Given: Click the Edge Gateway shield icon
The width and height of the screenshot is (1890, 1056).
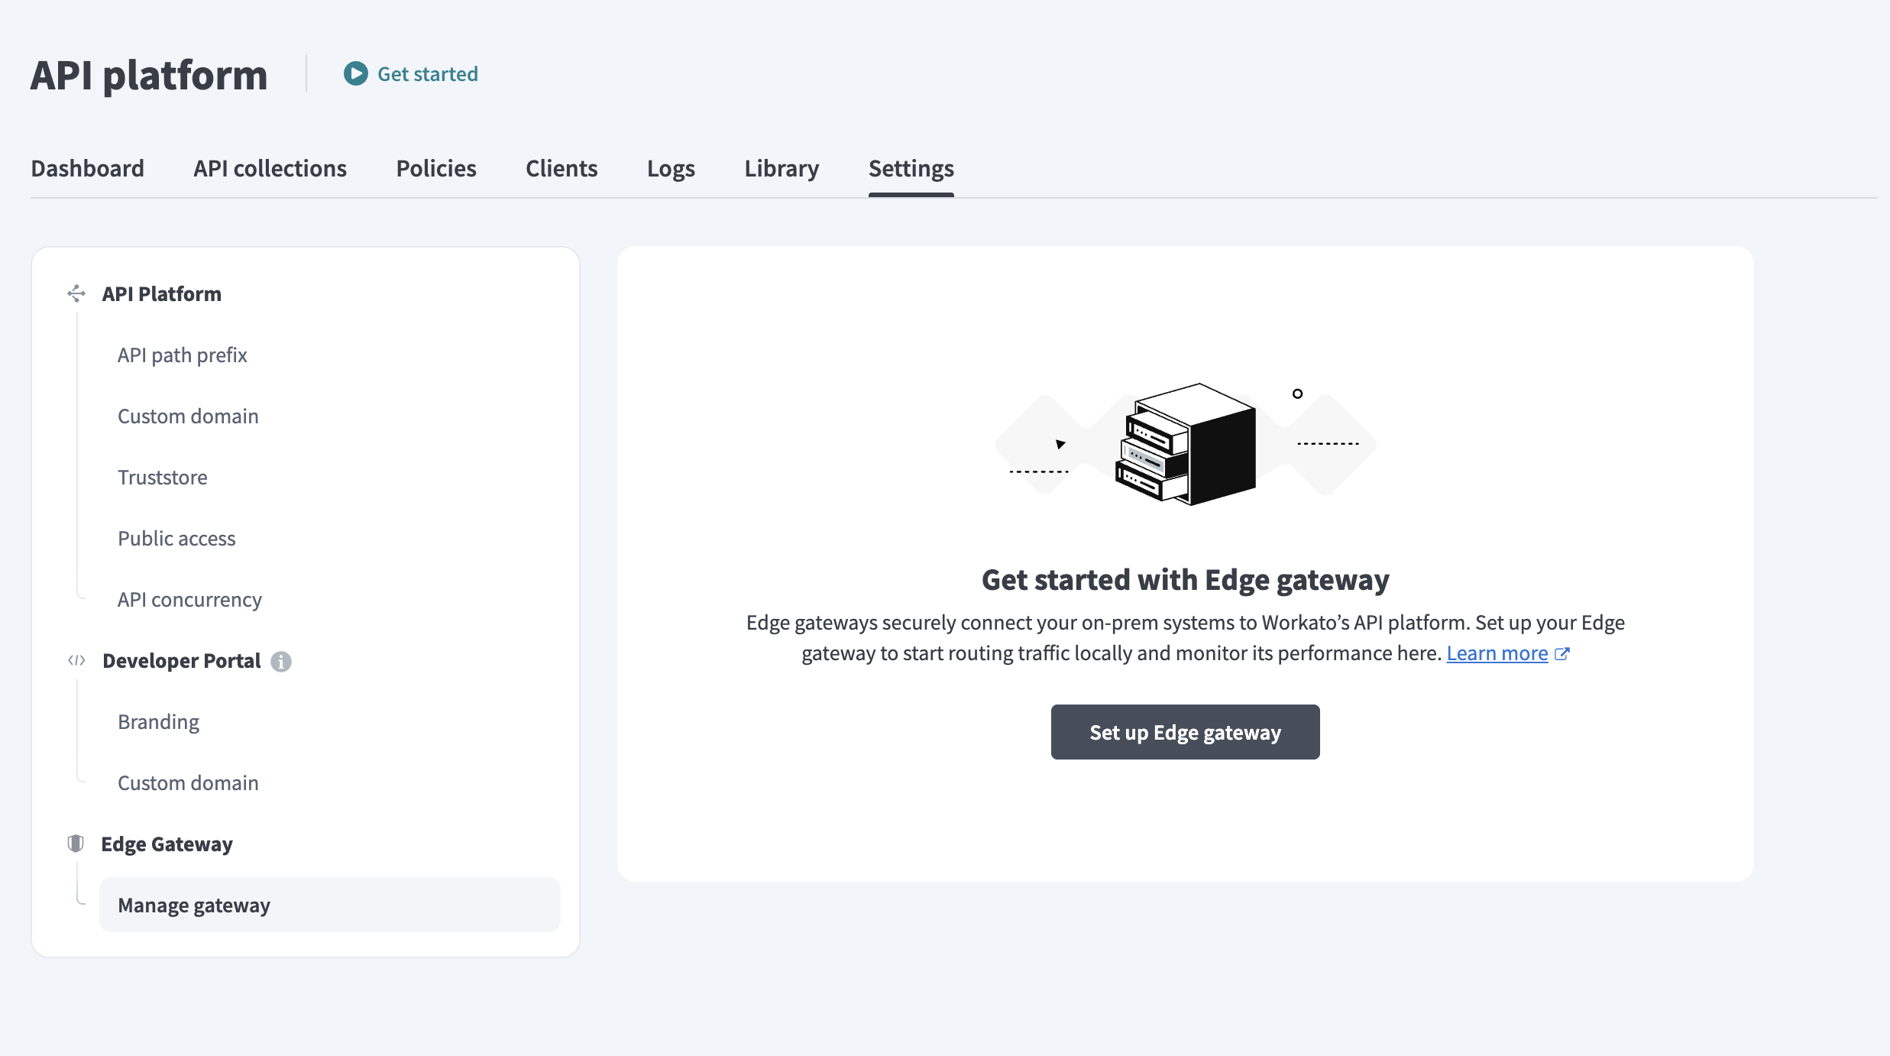Looking at the screenshot, I should click(76, 844).
